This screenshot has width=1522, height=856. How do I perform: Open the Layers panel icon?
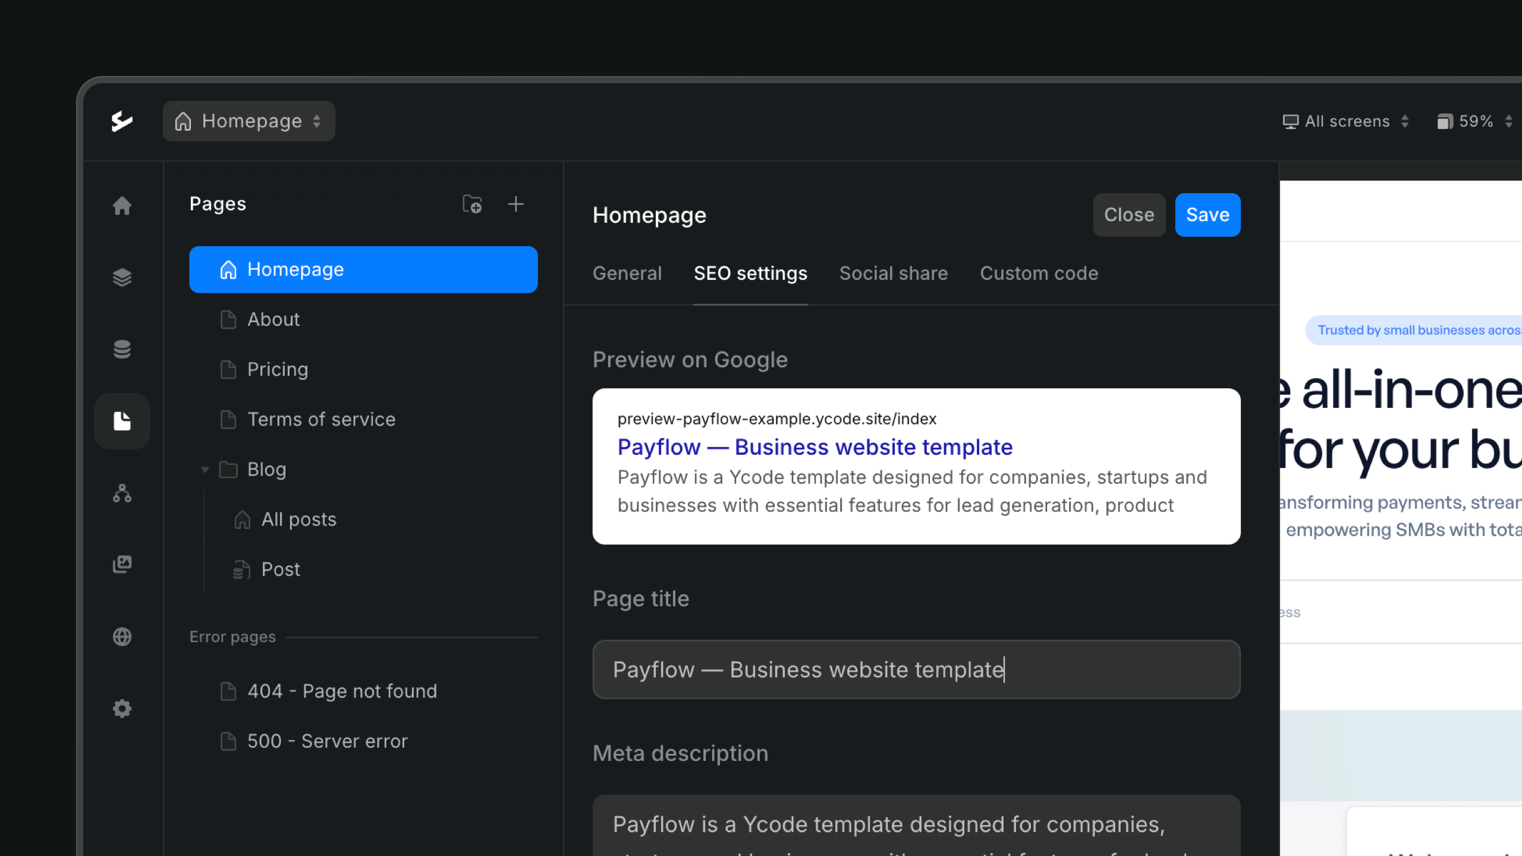click(122, 278)
